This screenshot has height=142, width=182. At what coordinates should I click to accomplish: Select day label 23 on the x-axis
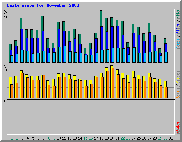[128, 138]
